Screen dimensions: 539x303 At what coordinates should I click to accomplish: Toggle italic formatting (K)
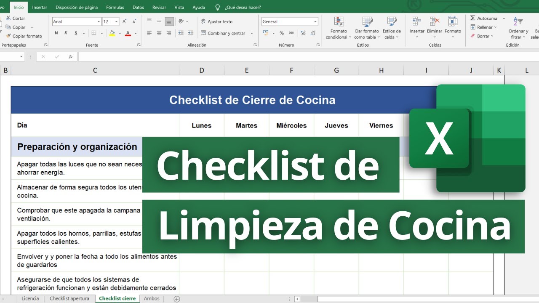click(66, 33)
